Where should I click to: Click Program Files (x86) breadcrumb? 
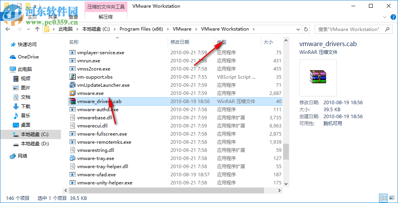[141, 29]
